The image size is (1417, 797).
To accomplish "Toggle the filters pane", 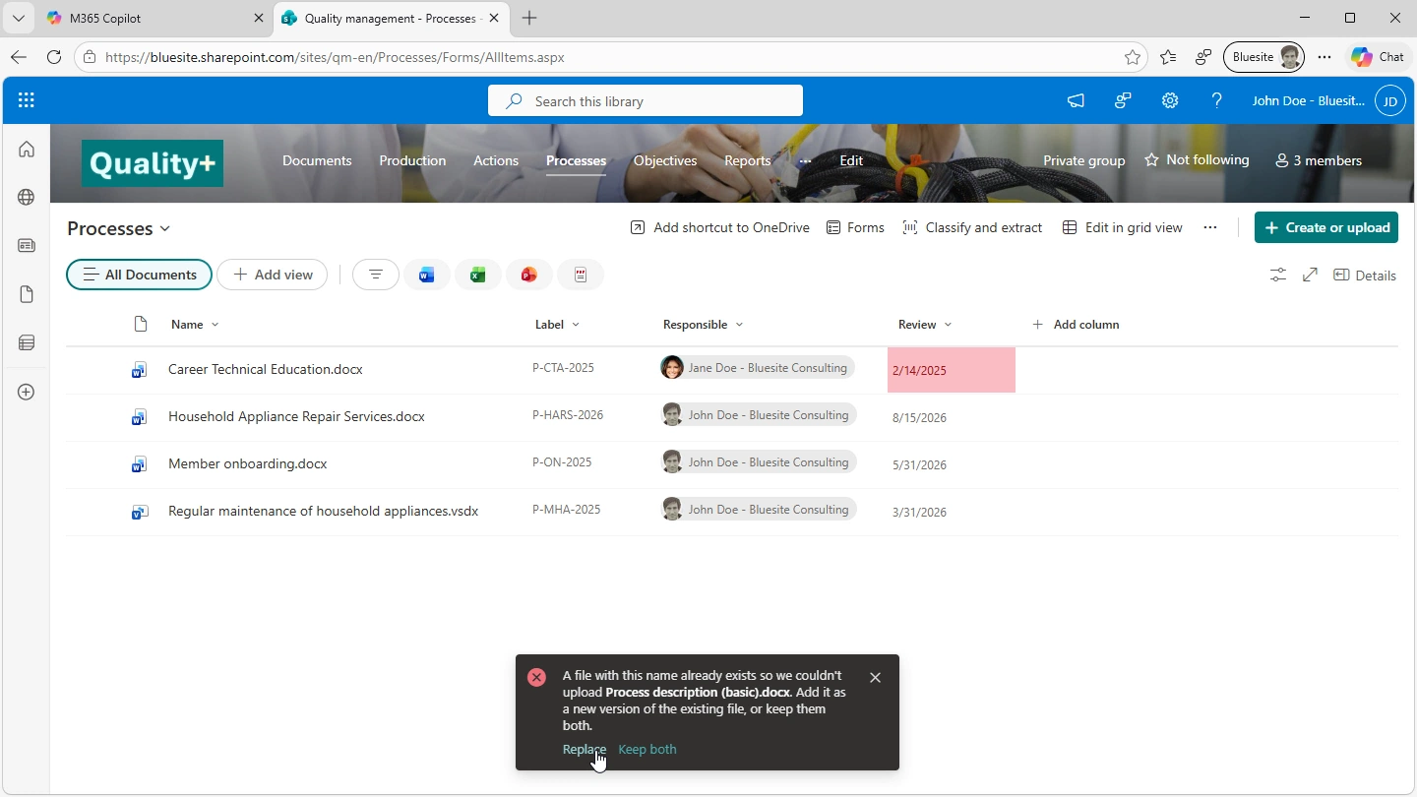I will [x=1277, y=275].
